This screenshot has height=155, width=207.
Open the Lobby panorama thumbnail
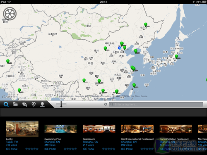[22, 129]
